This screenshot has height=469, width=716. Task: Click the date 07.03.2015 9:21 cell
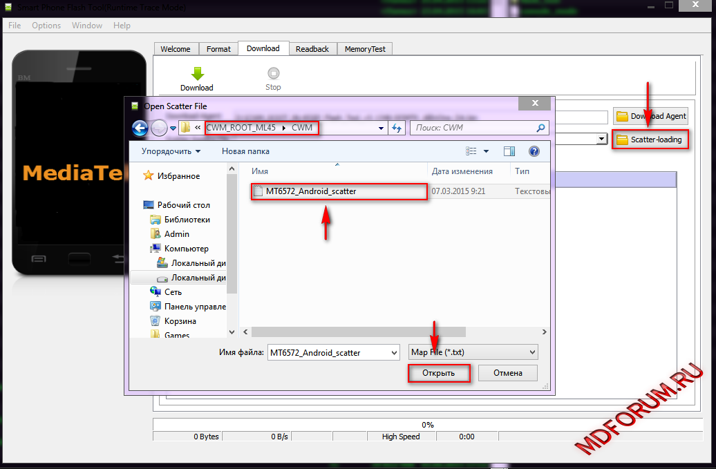458,191
